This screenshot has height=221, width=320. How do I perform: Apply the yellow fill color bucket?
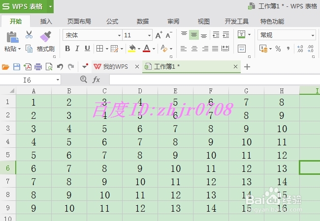point(132,49)
